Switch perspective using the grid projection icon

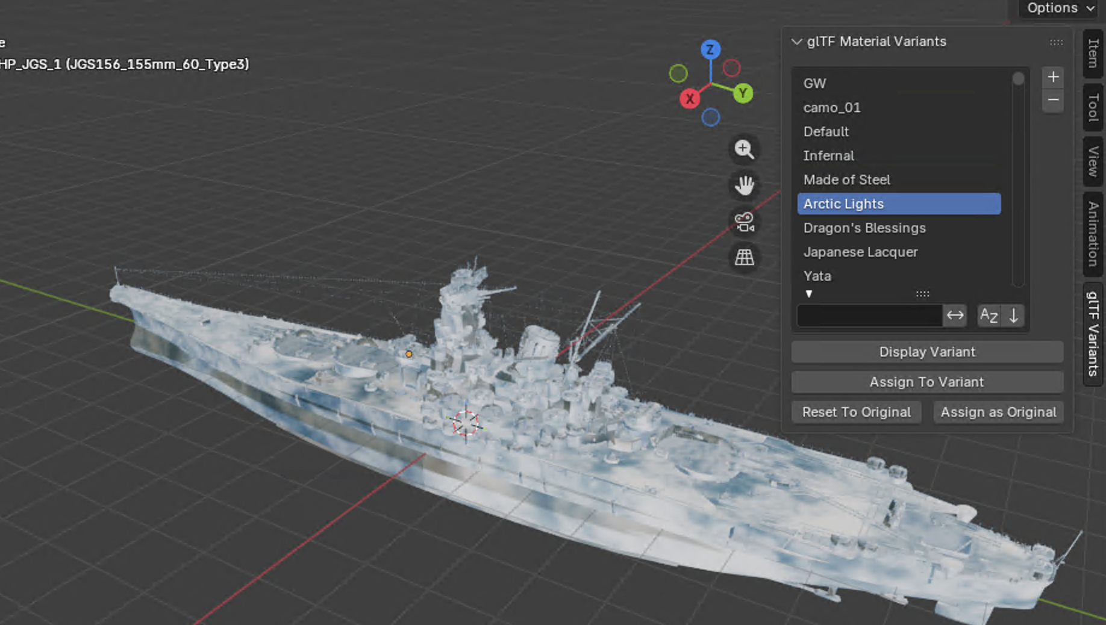(744, 258)
